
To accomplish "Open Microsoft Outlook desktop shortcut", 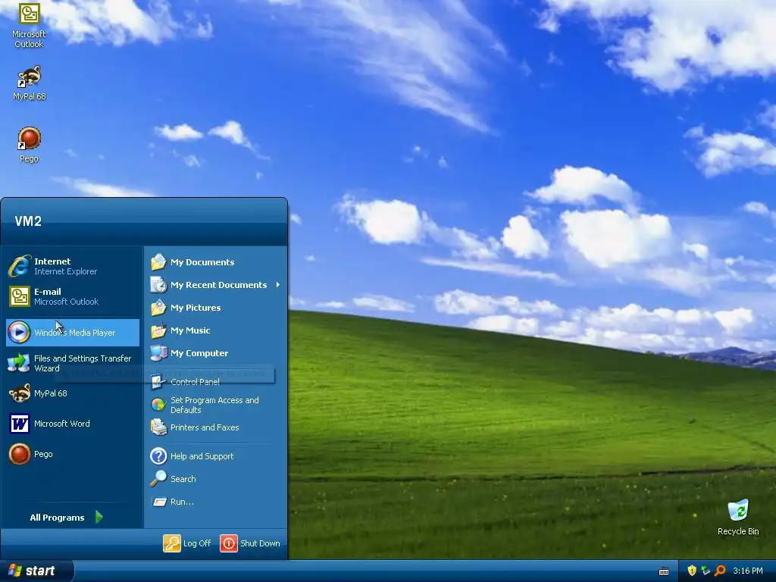I will pos(30,25).
